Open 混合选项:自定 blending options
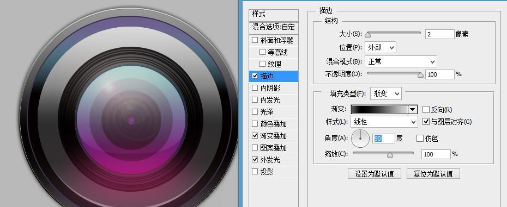507x207 pixels. [x=274, y=27]
